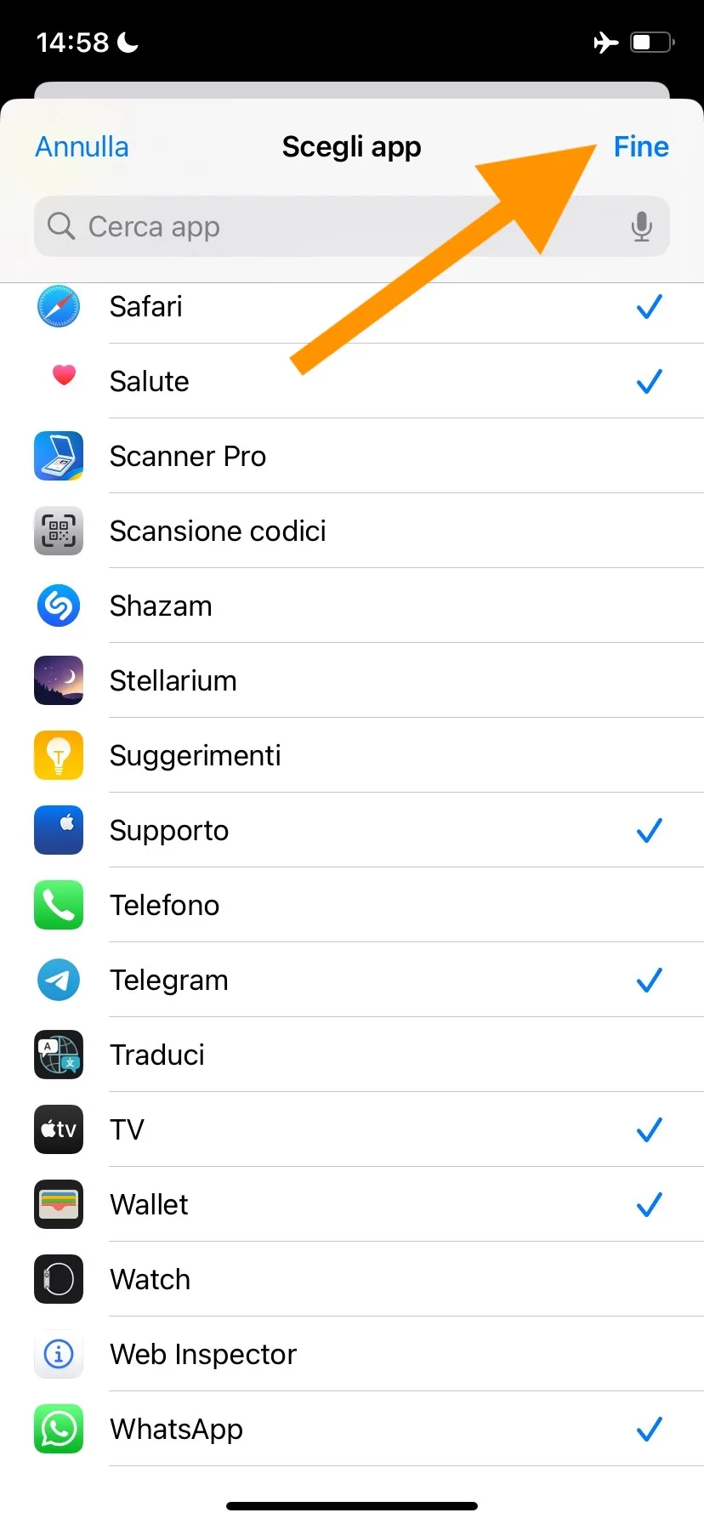Select the Salute list entry
The width and height of the screenshot is (704, 1524).
[x=340, y=381]
